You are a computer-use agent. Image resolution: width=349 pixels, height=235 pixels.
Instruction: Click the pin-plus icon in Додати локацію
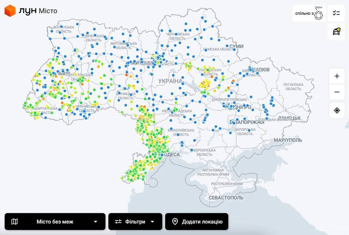coord(175,222)
